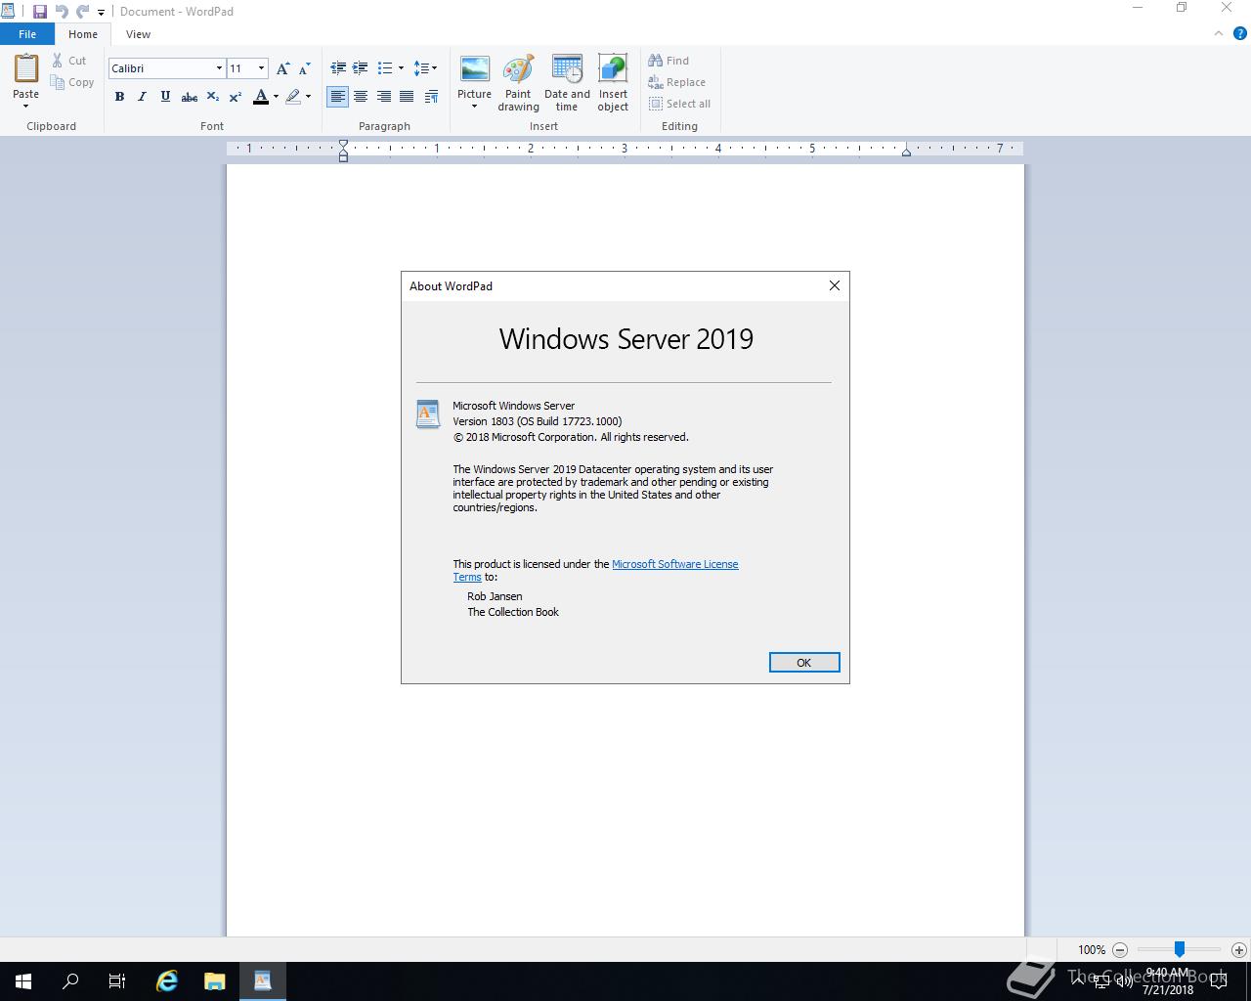The width and height of the screenshot is (1251, 1001).
Task: Click OK in About WordPad dialog
Action: [804, 663]
